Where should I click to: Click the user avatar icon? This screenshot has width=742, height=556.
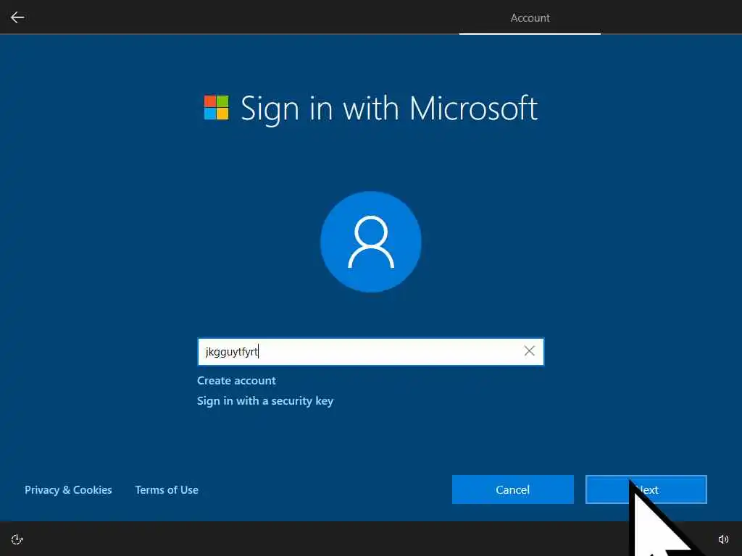pos(371,242)
